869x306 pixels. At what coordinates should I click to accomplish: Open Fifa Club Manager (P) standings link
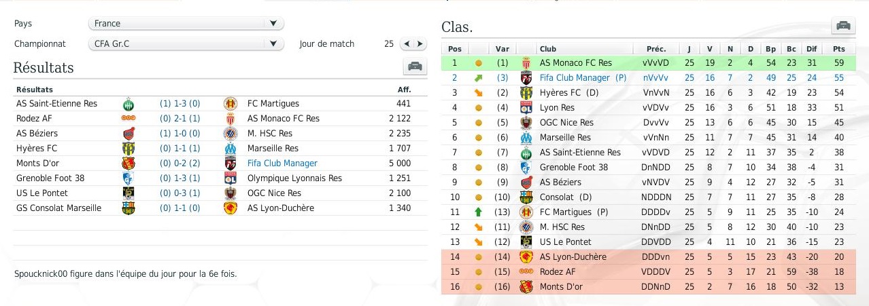(583, 77)
